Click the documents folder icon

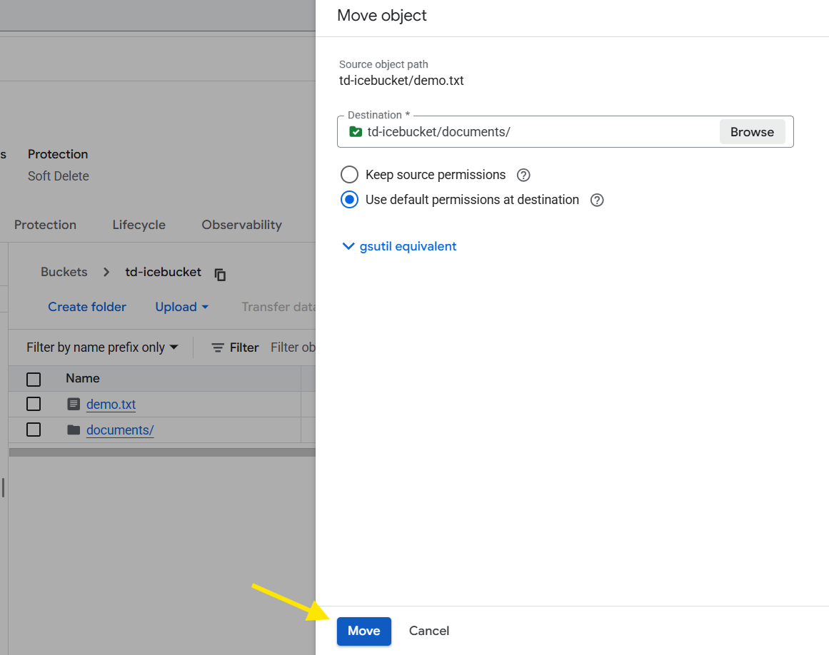pyautogui.click(x=74, y=430)
